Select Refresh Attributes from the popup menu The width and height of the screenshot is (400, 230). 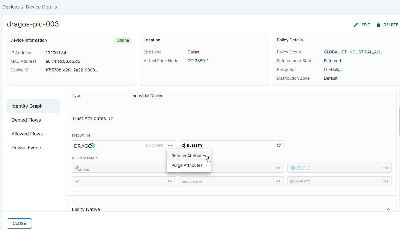point(189,156)
